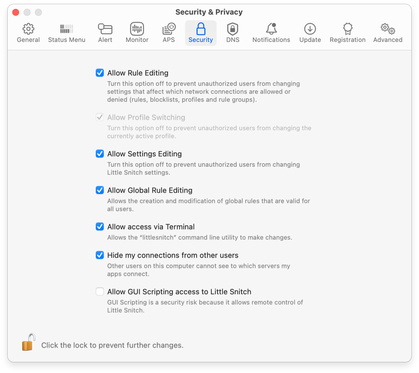Screen dimensions: 419x373
Task: Open the Status Menu preferences icon
Action: (x=67, y=29)
